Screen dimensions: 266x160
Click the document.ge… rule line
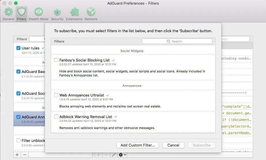[237, 113]
